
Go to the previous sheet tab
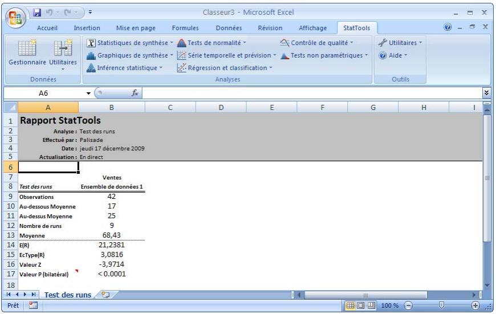coord(17,295)
